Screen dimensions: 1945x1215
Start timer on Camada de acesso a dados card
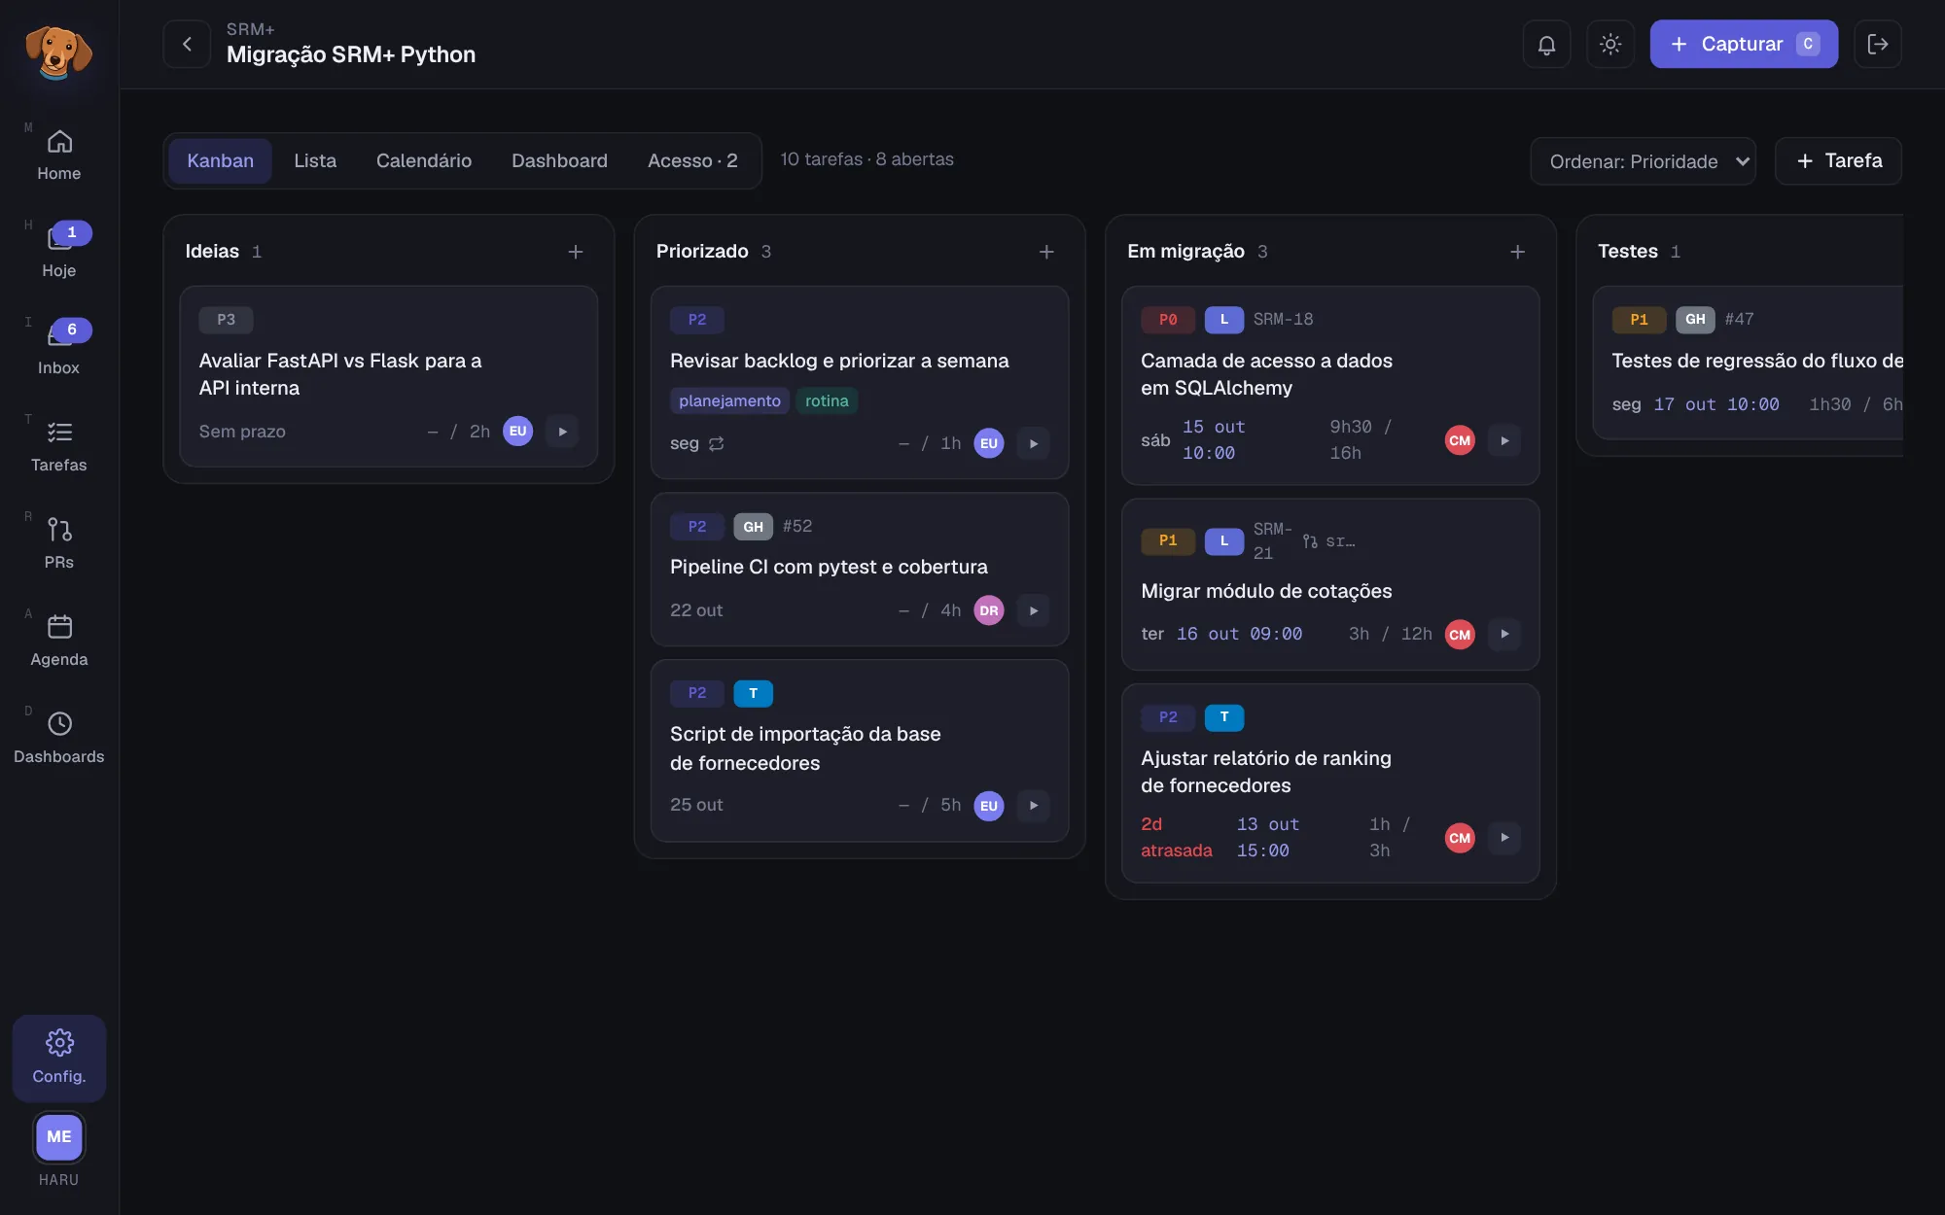tap(1504, 440)
